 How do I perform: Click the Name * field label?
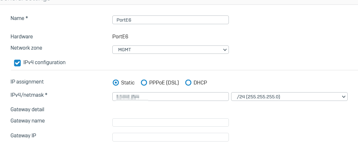coord(19,18)
